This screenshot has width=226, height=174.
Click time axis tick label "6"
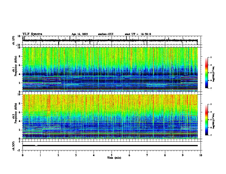pyautogui.click(x=130, y=155)
